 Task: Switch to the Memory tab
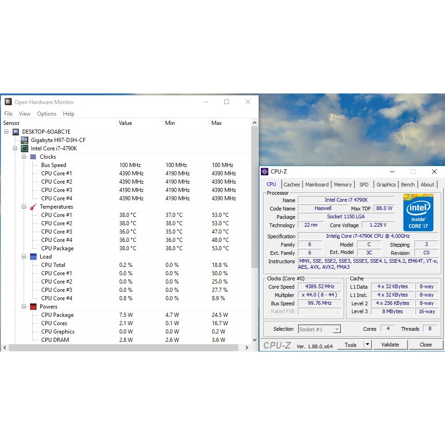[x=343, y=185]
